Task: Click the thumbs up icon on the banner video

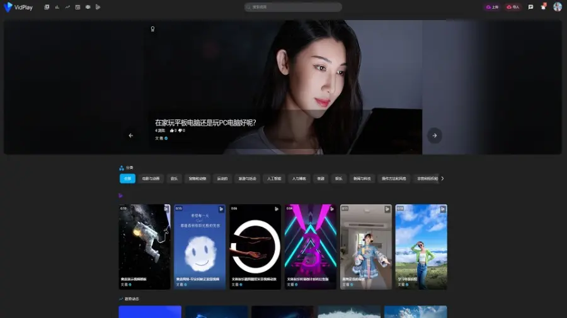Action: [172, 130]
